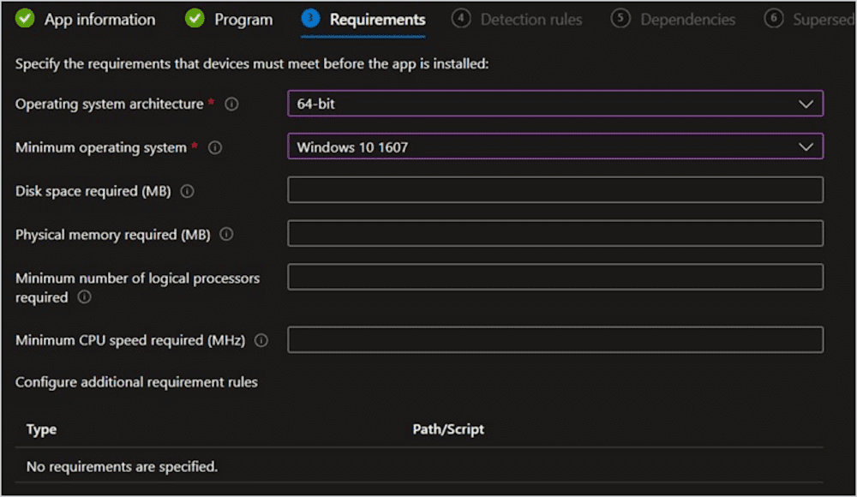The image size is (857, 497).
Task: Click the 'Operating system architecture' label
Action: click(x=110, y=104)
